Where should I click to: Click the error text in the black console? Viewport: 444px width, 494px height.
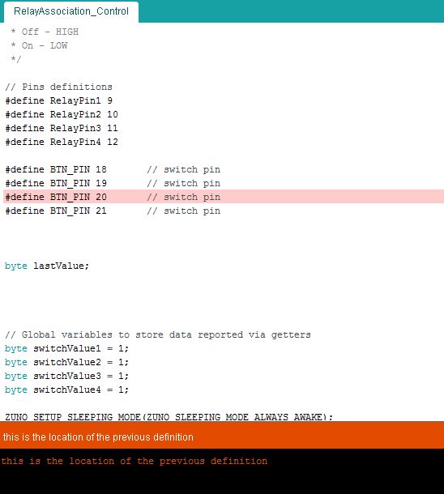click(134, 461)
